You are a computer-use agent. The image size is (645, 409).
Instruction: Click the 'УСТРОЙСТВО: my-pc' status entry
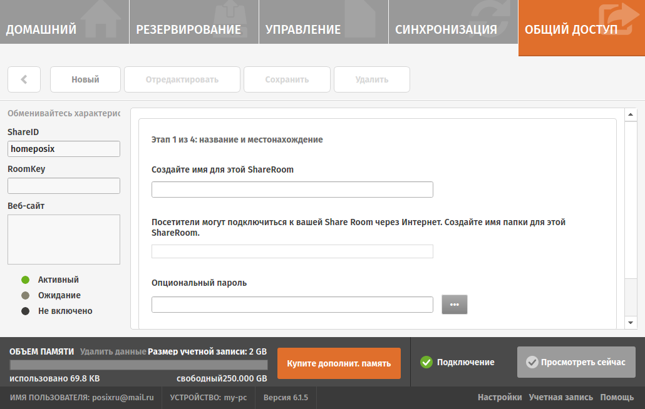tap(209, 398)
